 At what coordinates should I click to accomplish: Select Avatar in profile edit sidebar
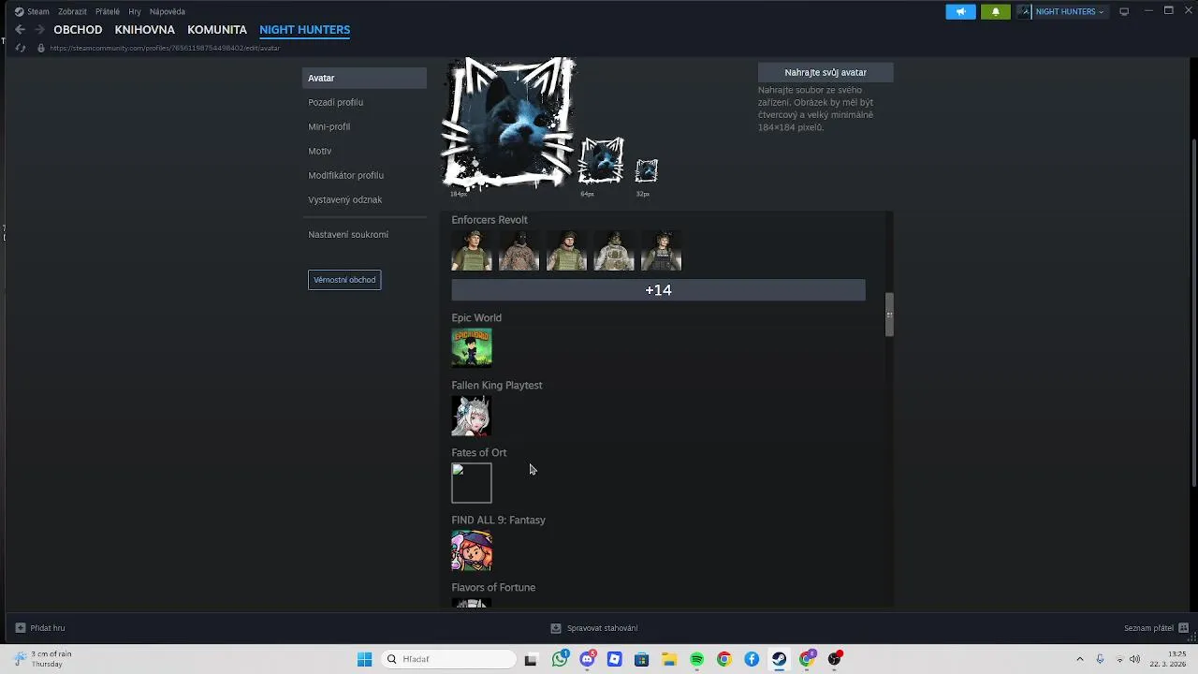(x=364, y=78)
